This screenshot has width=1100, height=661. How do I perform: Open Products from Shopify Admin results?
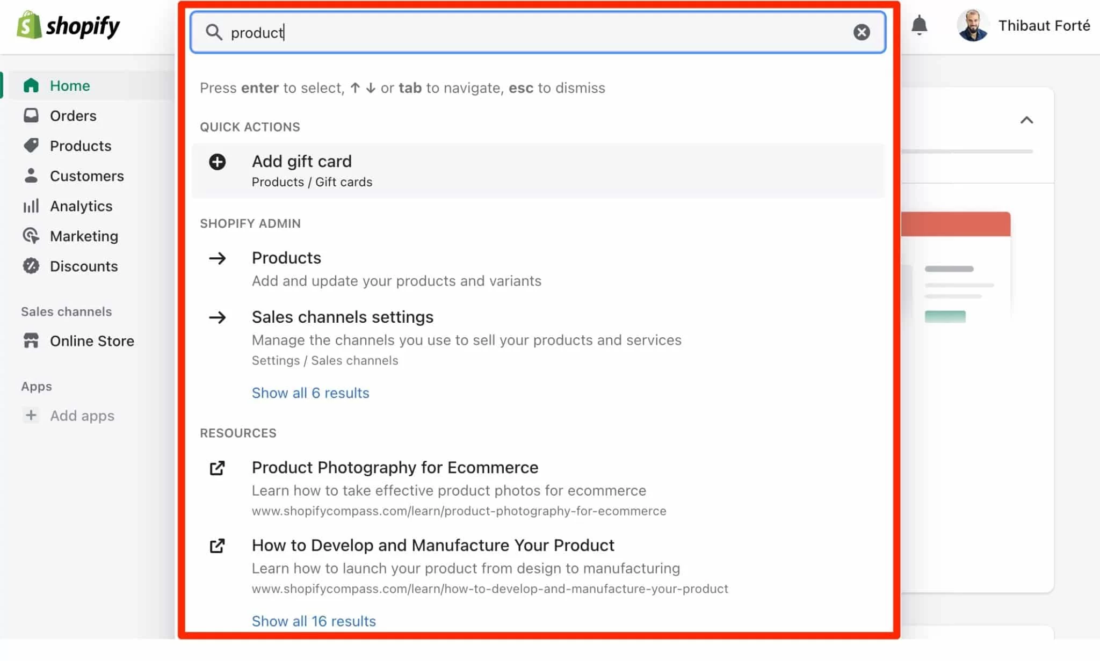tap(286, 258)
